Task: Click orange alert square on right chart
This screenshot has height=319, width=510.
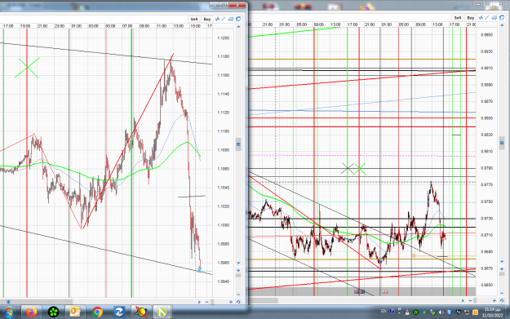Action: (x=414, y=256)
